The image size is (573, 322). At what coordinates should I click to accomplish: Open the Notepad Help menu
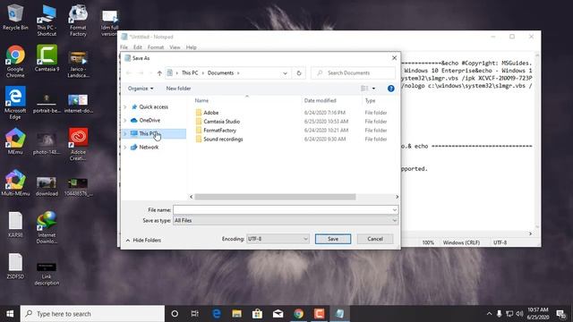coord(191,47)
